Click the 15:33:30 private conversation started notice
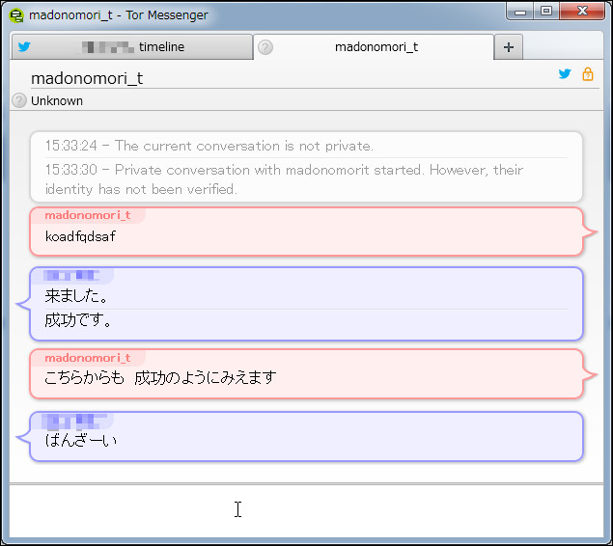The height and width of the screenshot is (546, 613). pos(284,179)
